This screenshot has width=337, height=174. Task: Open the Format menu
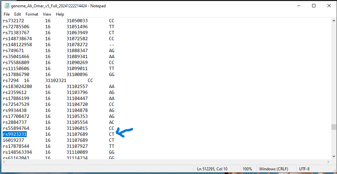coord(32,14)
